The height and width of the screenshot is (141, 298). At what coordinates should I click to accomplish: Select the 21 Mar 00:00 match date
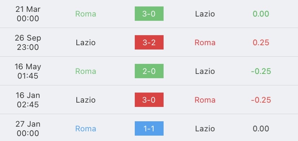click(x=28, y=14)
